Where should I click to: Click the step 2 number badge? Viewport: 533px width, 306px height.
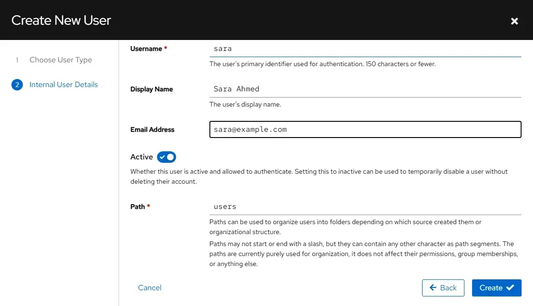coord(17,85)
